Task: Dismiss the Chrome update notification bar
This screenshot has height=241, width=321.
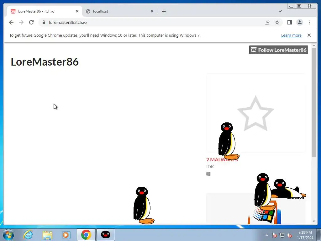Action: pos(309,35)
